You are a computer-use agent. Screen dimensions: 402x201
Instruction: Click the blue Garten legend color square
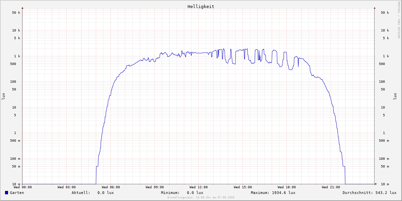[6, 193]
